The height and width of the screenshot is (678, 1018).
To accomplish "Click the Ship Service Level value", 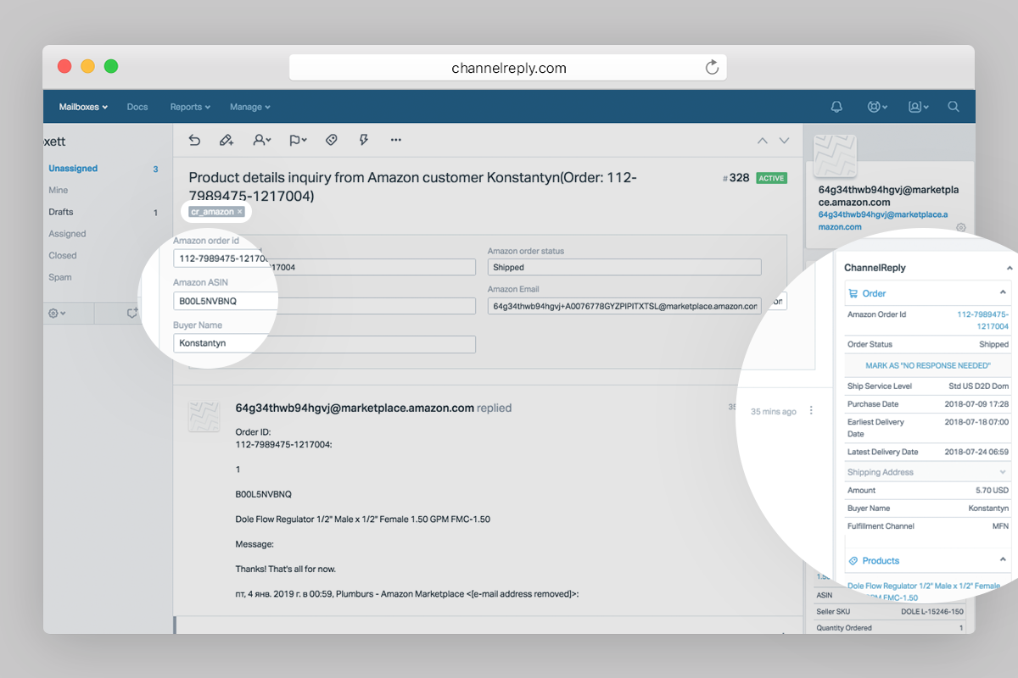I will click(x=979, y=386).
